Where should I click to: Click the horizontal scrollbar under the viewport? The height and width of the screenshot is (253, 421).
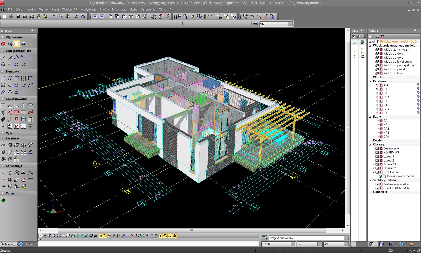(x=191, y=230)
